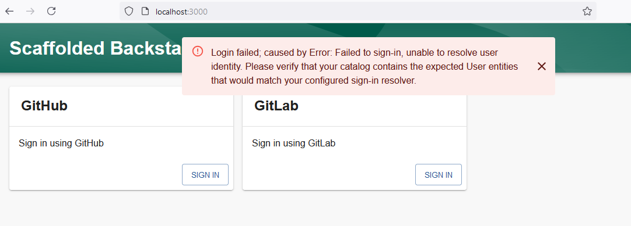The height and width of the screenshot is (226, 631).
Task: Select the GitHub card heading
Action: pos(44,106)
